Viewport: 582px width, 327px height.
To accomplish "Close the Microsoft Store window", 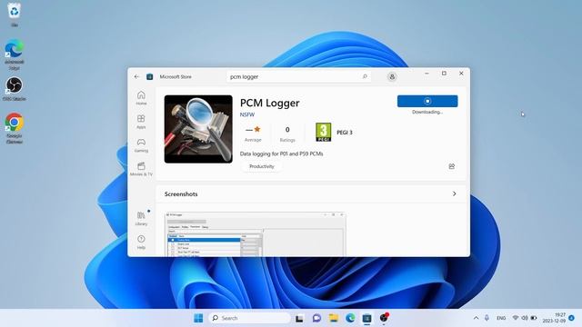I will (461, 74).
